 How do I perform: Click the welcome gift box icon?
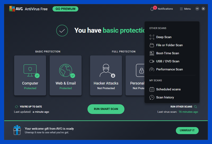(x=17, y=130)
